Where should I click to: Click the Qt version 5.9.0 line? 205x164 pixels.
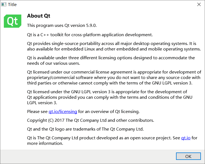click(x=62, y=26)
